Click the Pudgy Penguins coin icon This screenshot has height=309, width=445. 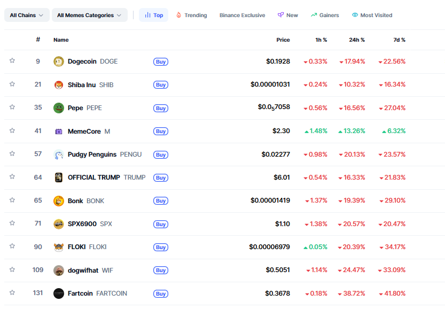59,154
